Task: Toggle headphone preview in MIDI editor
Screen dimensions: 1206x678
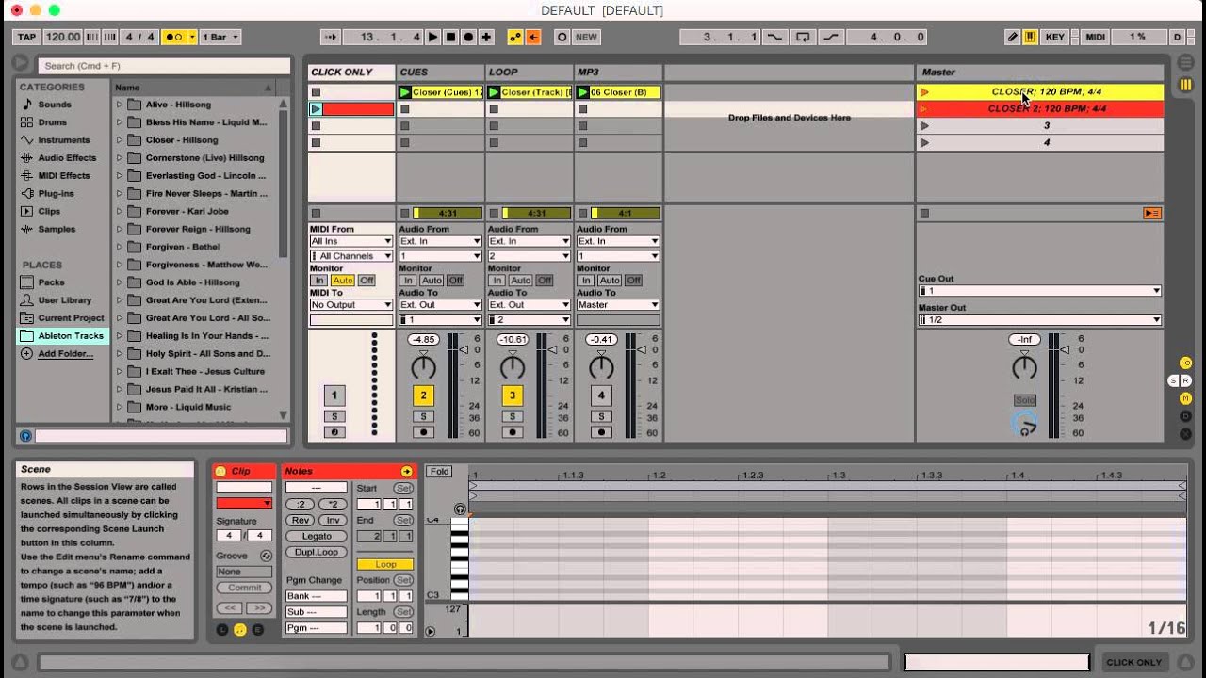Action: point(460,508)
